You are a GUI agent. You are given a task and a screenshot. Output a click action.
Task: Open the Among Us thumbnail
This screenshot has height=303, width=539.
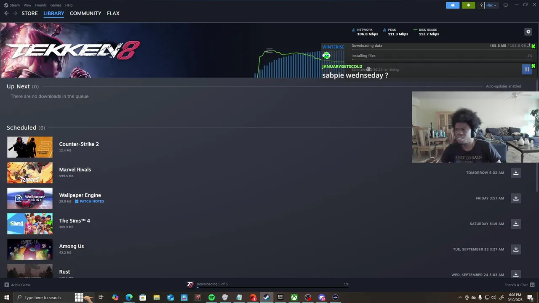coord(30,250)
